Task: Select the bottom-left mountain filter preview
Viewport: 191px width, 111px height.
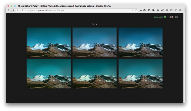Action: 49,74
